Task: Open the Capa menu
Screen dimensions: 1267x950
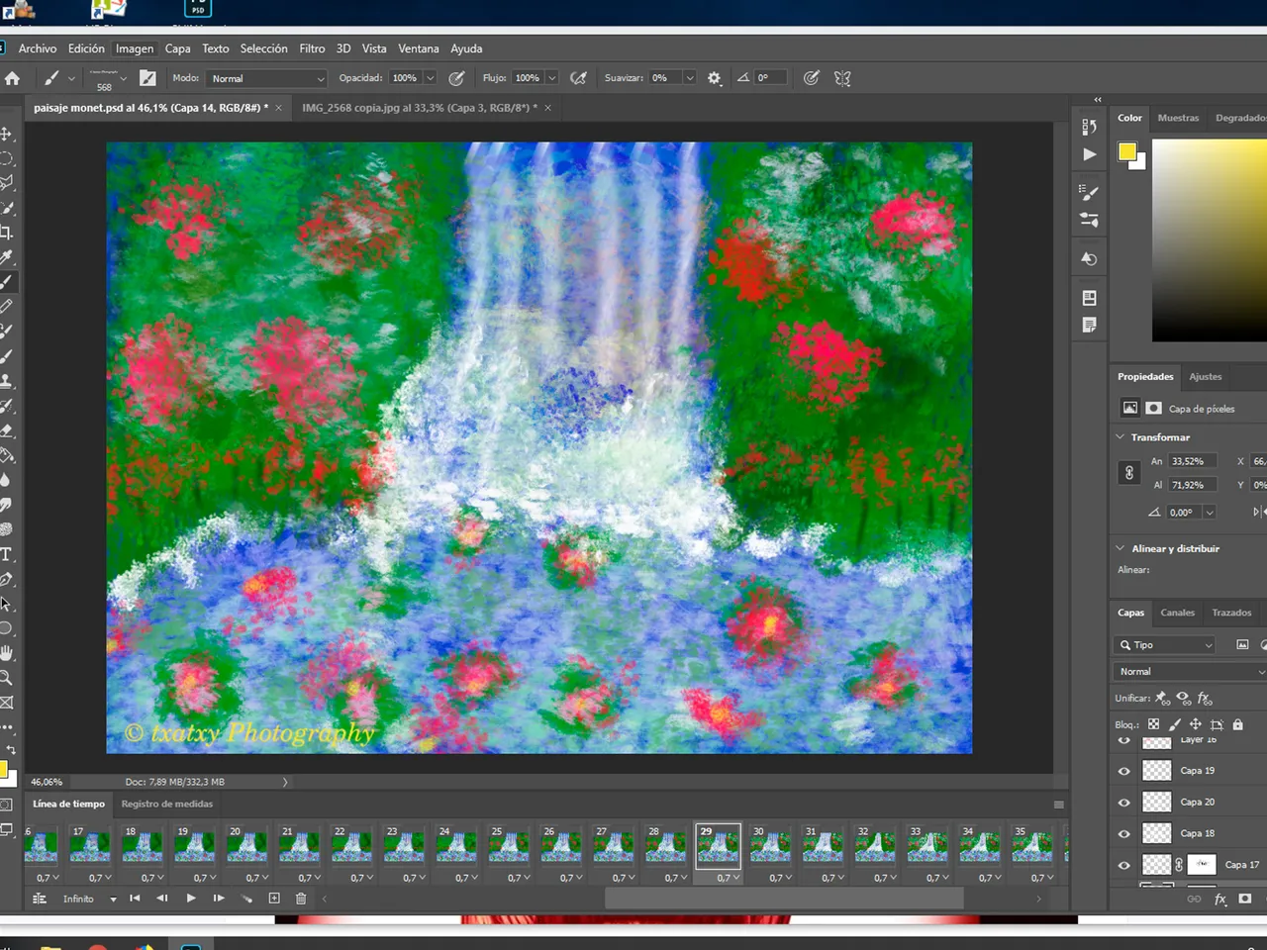Action: pos(178,48)
